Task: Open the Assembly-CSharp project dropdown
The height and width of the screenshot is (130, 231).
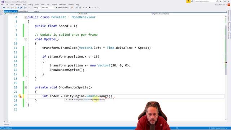Action: point(41,14)
